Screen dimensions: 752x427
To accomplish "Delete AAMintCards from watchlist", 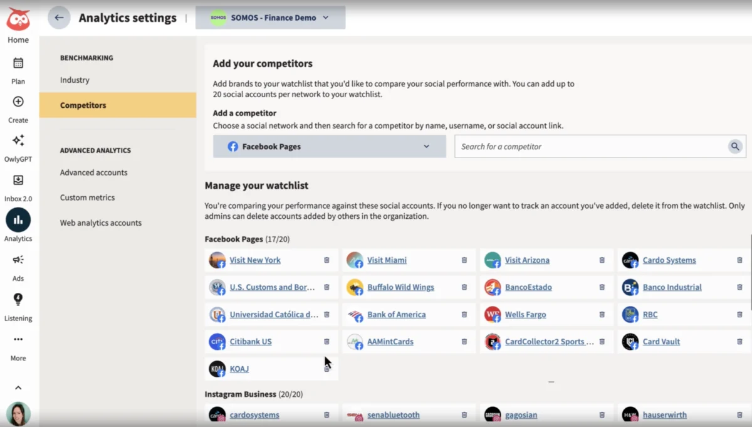I will [464, 342].
